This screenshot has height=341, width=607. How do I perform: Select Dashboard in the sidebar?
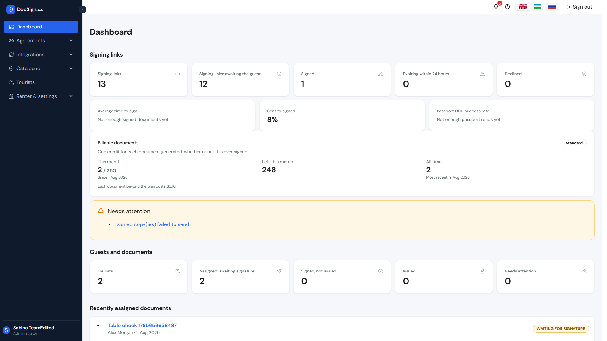[x=41, y=27]
